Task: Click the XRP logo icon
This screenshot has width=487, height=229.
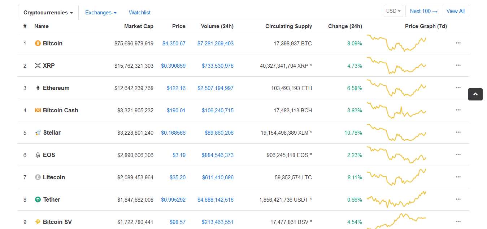Action: click(38, 66)
